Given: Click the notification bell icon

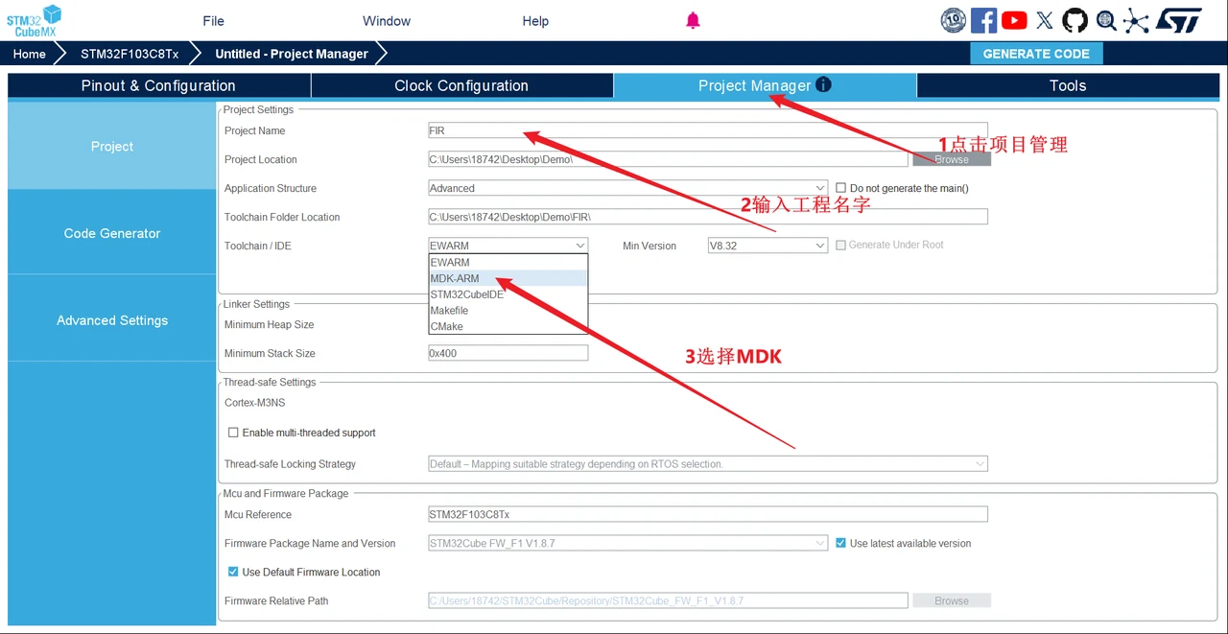Looking at the screenshot, I should click(x=693, y=20).
